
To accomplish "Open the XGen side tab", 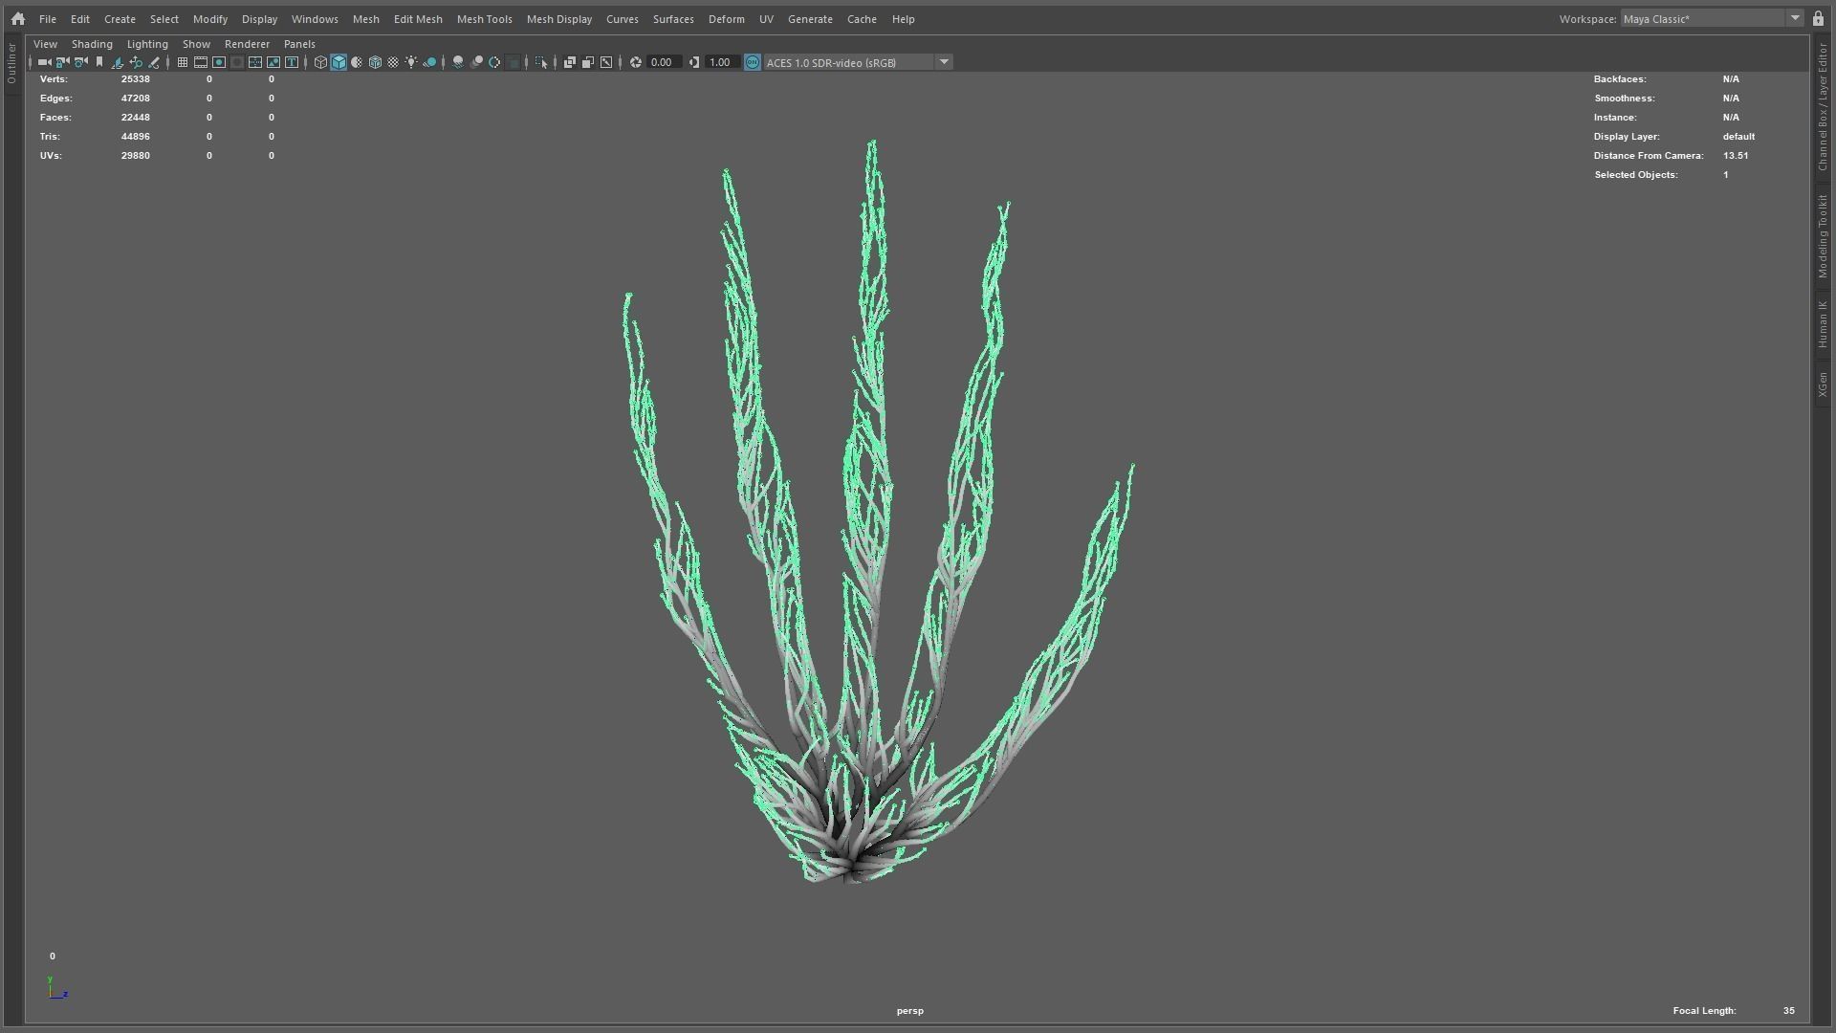I will coord(1823,385).
